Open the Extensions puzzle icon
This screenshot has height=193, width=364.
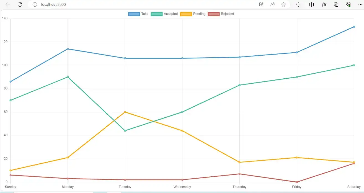298,4
